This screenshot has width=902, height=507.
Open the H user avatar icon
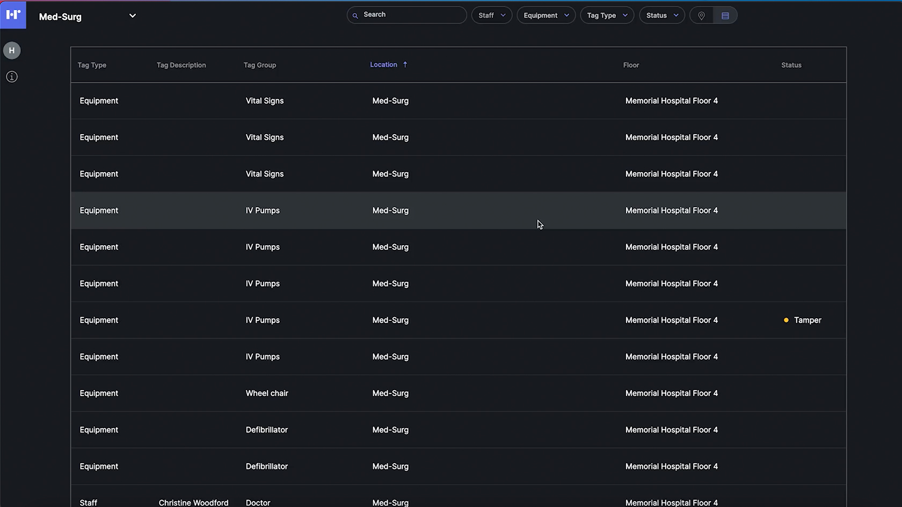click(12, 50)
